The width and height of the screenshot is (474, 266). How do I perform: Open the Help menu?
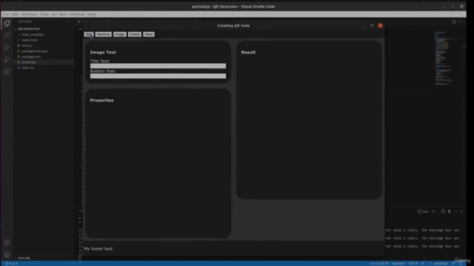coord(92,14)
